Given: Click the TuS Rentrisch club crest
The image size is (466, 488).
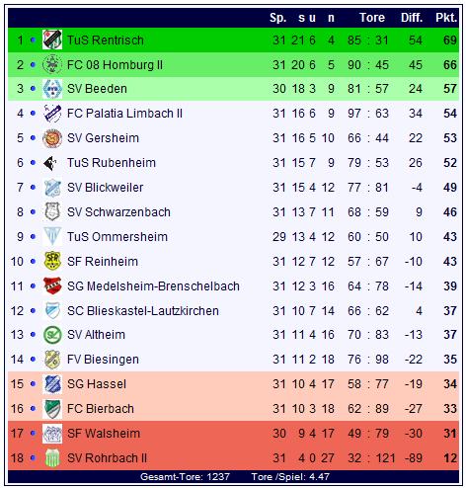Looking at the screenshot, I should (x=52, y=40).
